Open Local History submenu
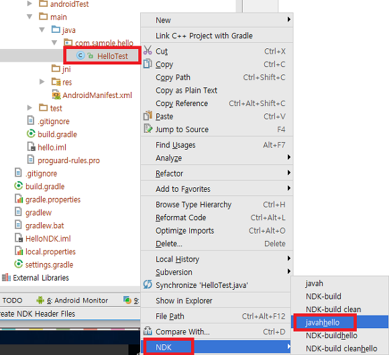The width and height of the screenshot is (389, 355). tap(217, 259)
